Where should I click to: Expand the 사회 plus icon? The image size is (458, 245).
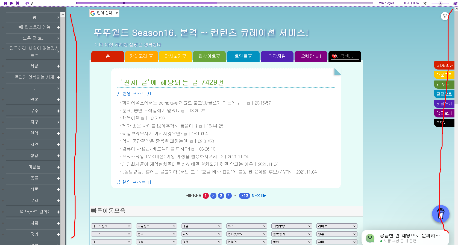point(58,223)
